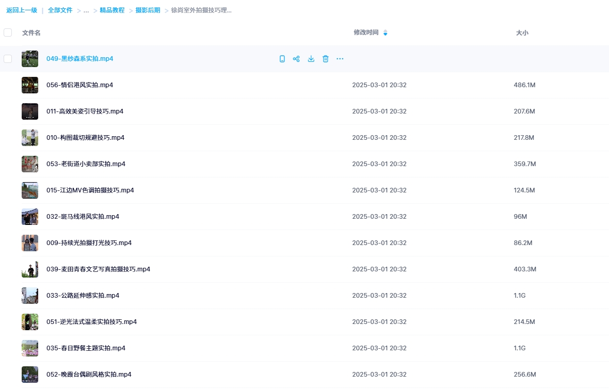Open 039-麦田青春文艺写真拍摄技巧.mp4
This screenshot has width=609, height=389.
(98, 269)
